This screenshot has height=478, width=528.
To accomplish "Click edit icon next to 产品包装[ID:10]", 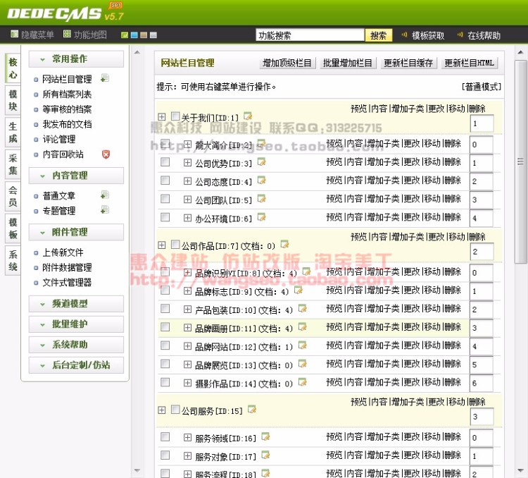I will (303, 308).
